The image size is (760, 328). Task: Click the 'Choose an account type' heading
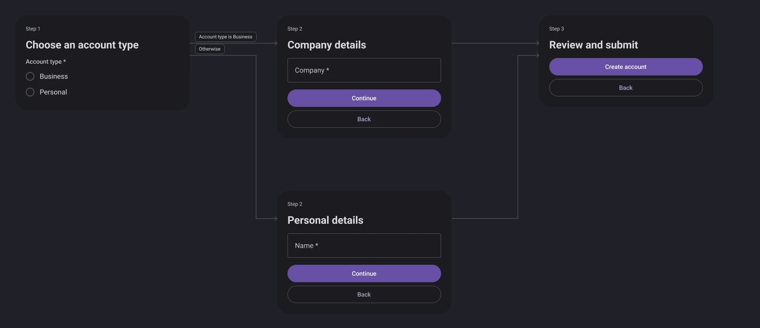point(82,45)
